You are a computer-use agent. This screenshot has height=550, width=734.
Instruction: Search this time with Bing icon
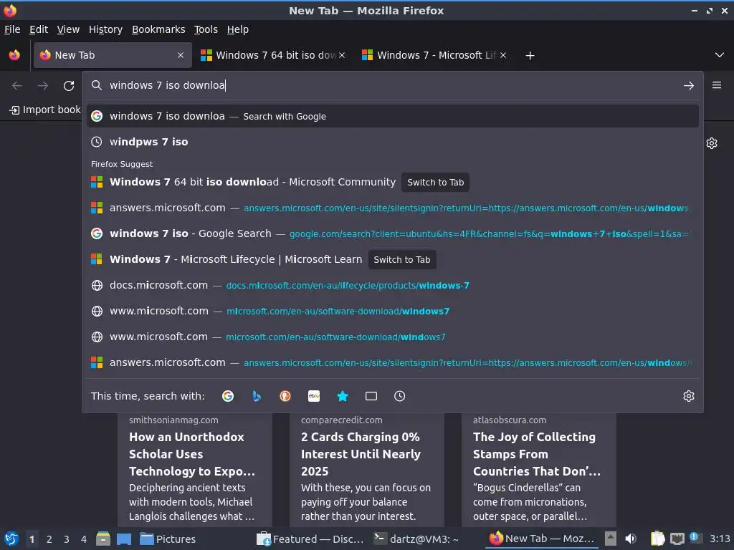tap(257, 396)
